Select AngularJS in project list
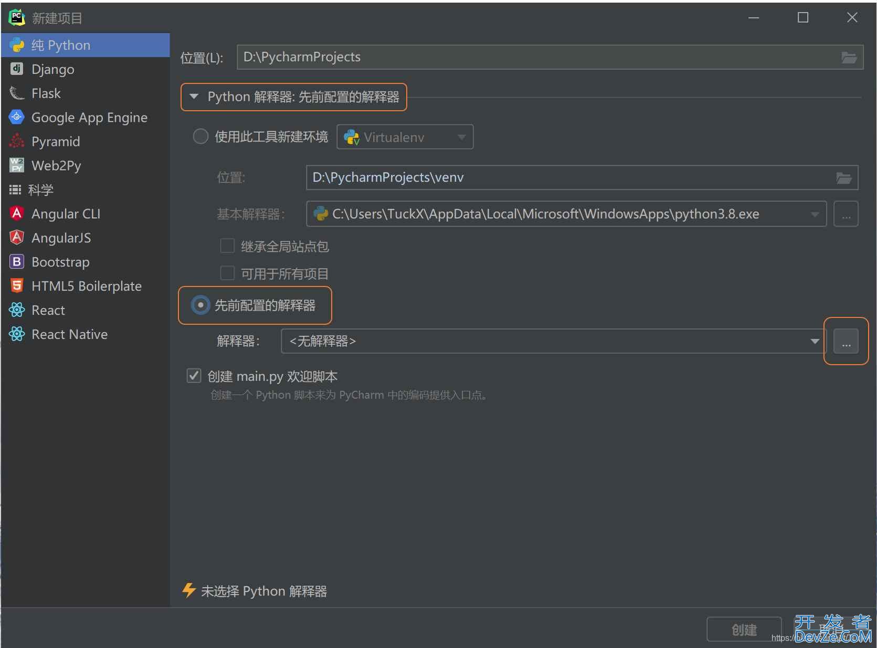Viewport: 877px width, 648px height. [x=85, y=238]
